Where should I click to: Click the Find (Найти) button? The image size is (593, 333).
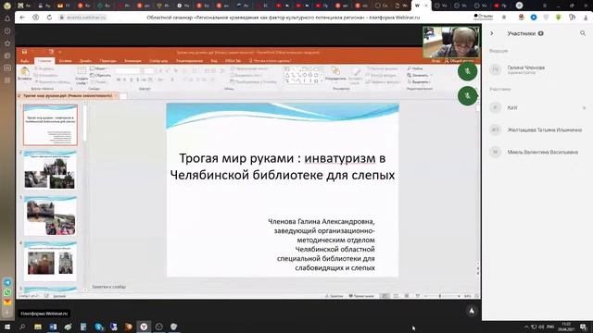pyautogui.click(x=415, y=68)
